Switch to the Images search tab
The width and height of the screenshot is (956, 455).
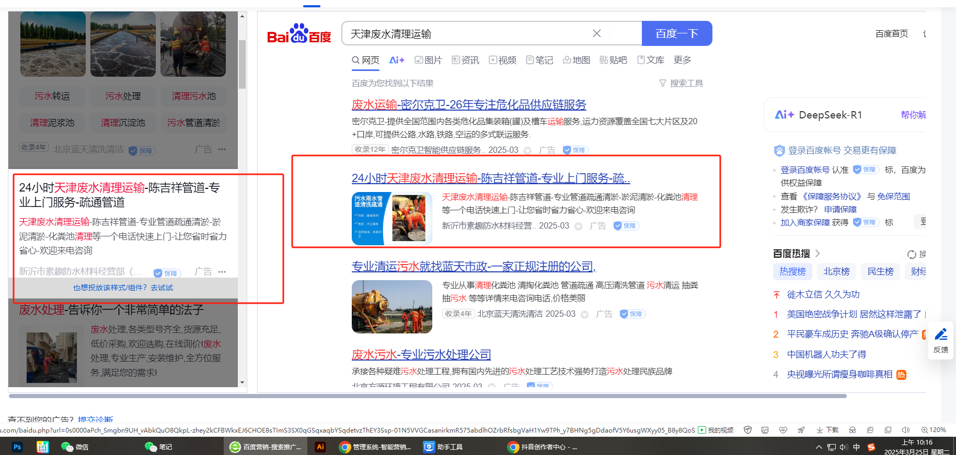(x=428, y=60)
